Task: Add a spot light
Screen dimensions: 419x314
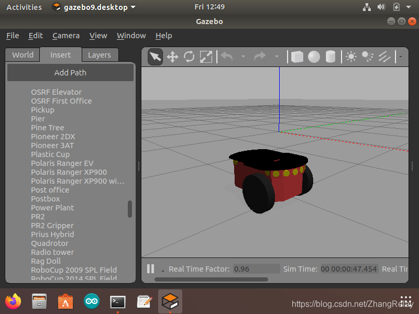Action: 368,57
